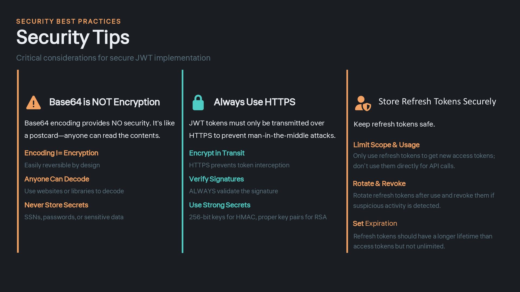Select the 'Base64 is NOT Encryption' heading
Screen dimensions: 520x292
(105, 102)
